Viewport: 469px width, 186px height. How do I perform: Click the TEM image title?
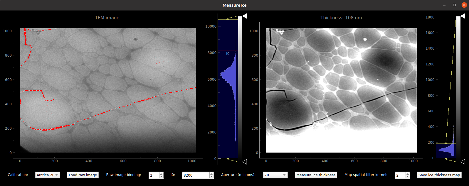point(107,18)
